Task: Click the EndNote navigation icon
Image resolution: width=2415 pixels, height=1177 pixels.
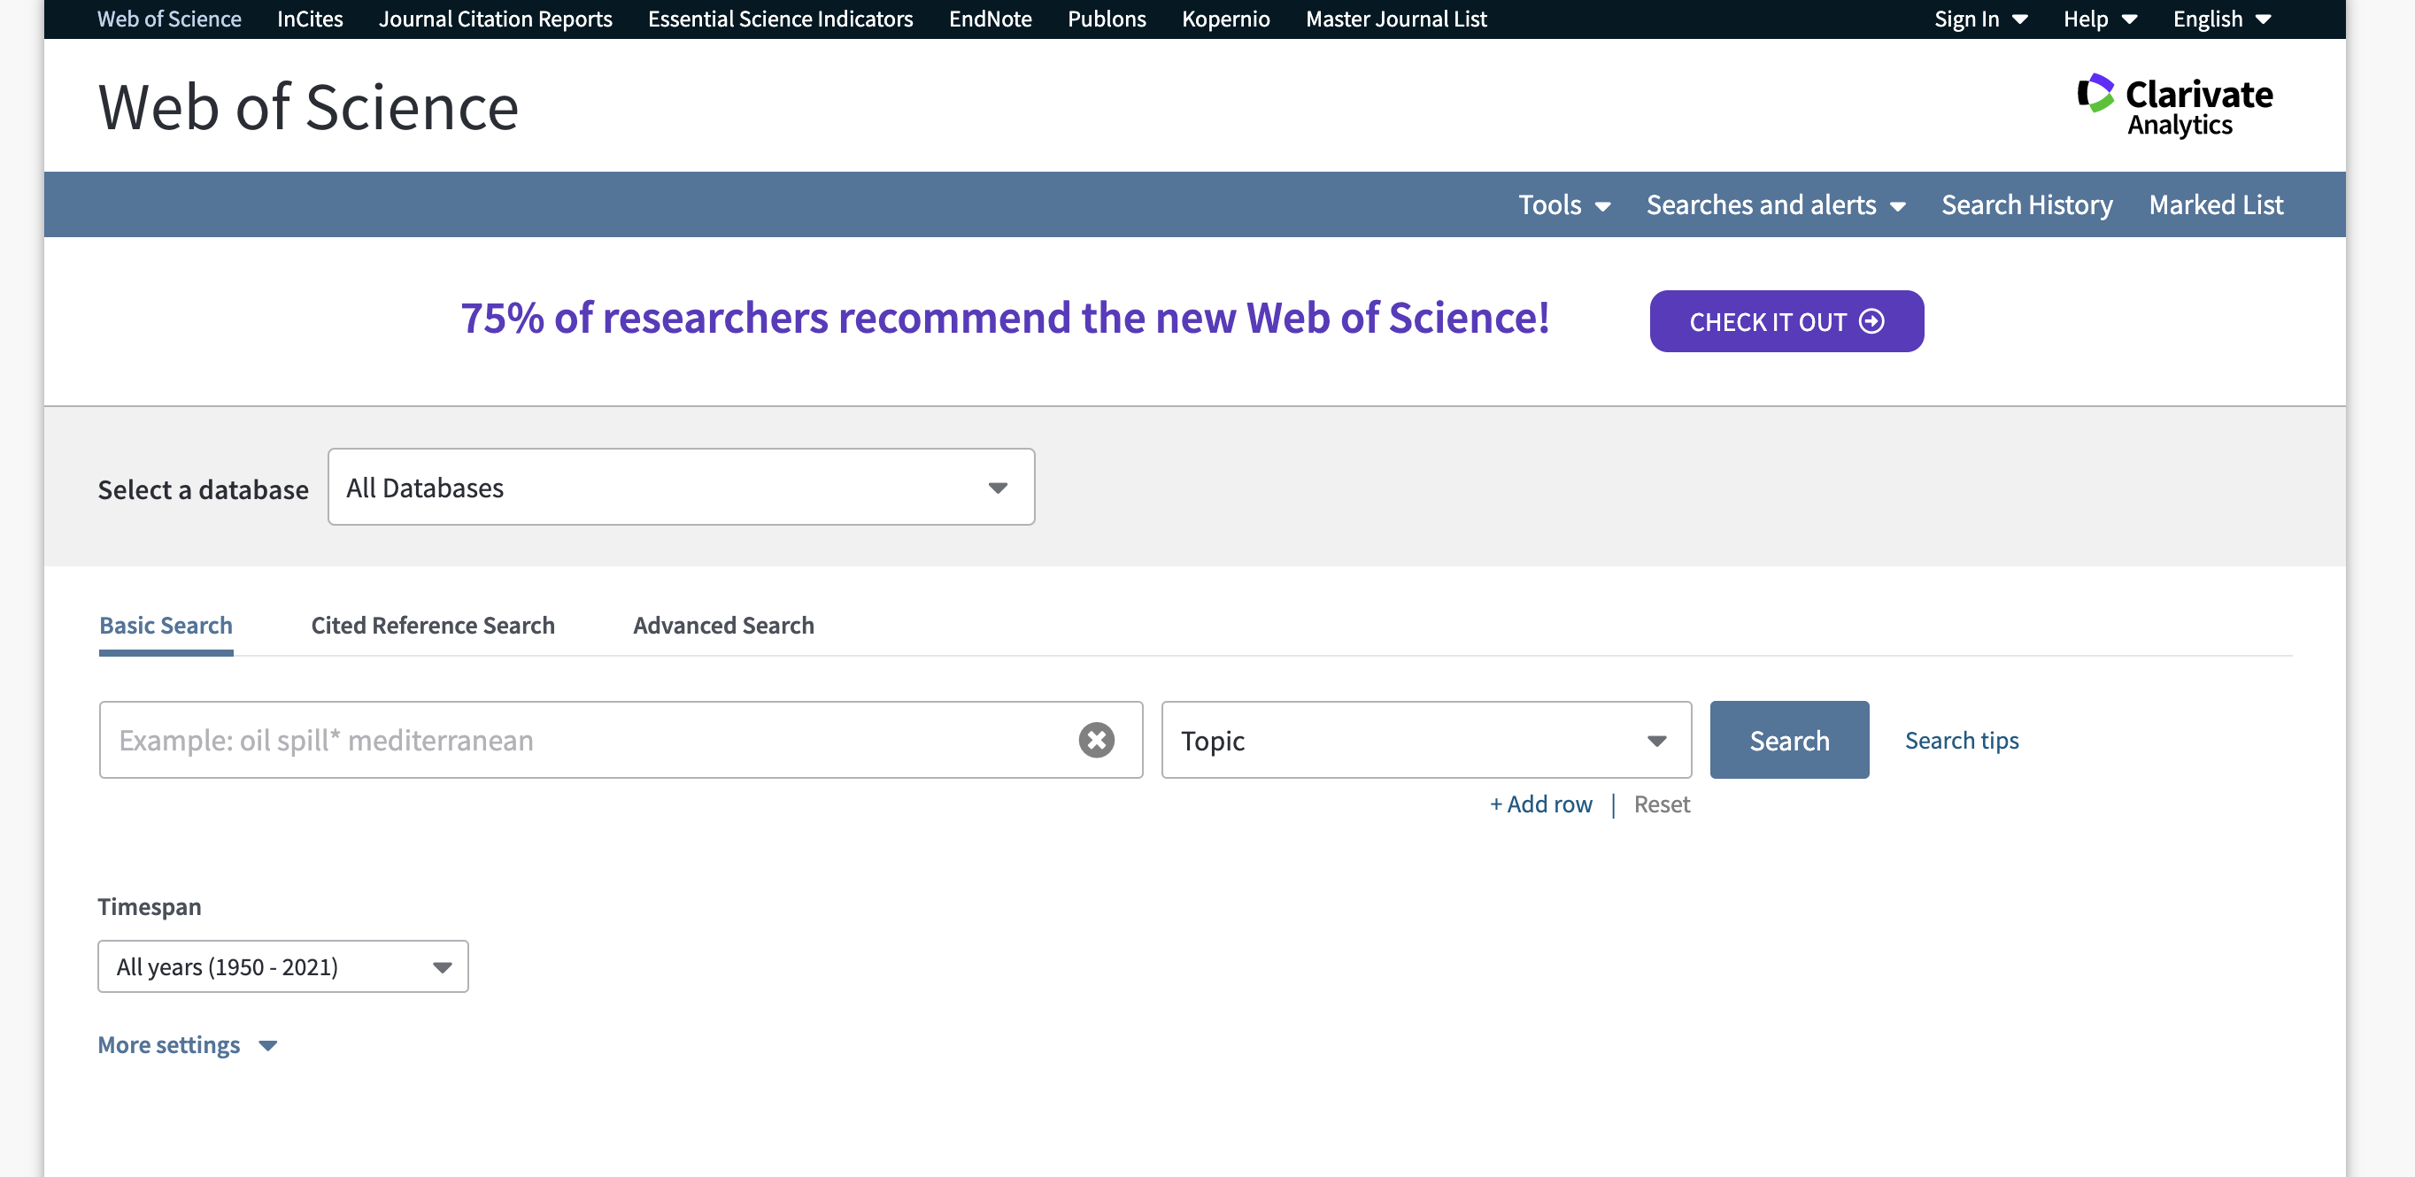Action: [987, 19]
